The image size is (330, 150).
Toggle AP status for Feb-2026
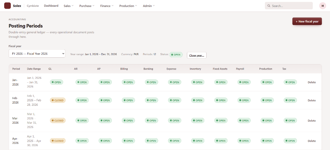point(105,100)
